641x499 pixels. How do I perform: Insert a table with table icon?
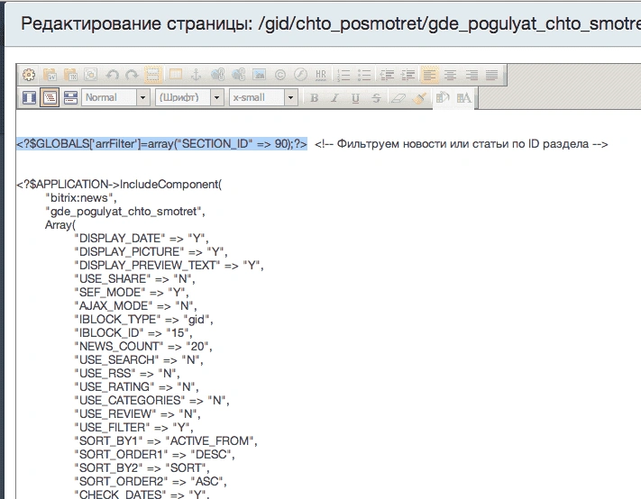[x=176, y=75]
